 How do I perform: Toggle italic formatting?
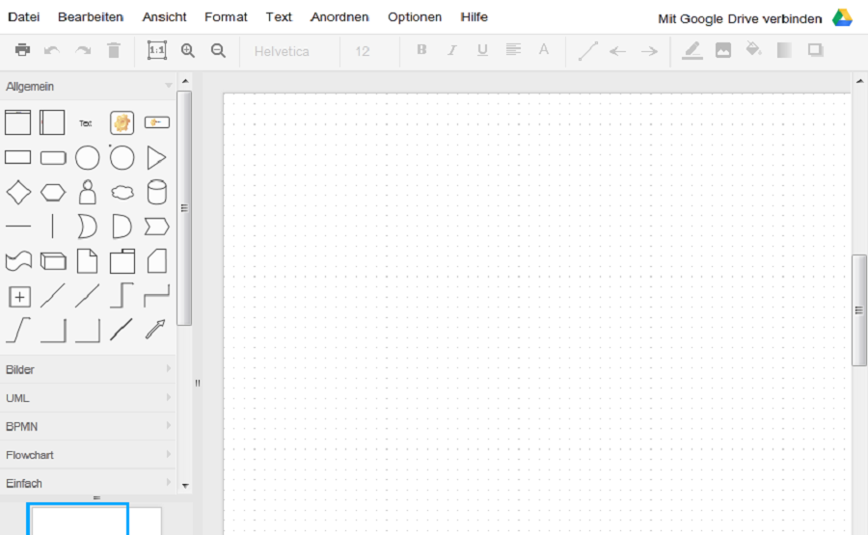coord(451,50)
